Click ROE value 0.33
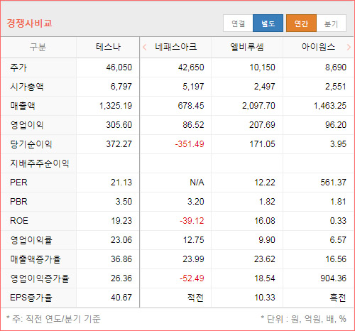Image resolution: width=355 pixels, height=331 pixels. (339, 221)
